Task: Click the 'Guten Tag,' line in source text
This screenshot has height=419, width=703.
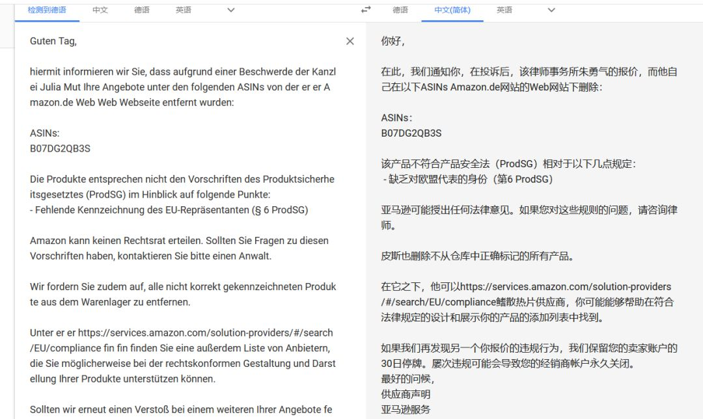Action: 53,41
